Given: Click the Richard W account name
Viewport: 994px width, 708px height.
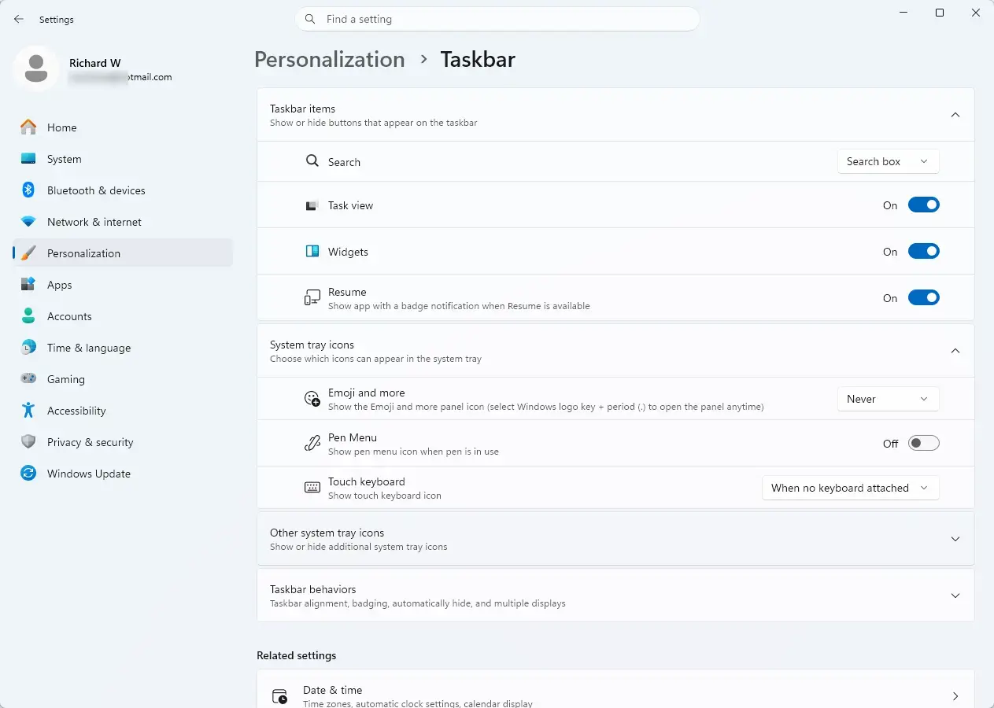Looking at the screenshot, I should 94,63.
